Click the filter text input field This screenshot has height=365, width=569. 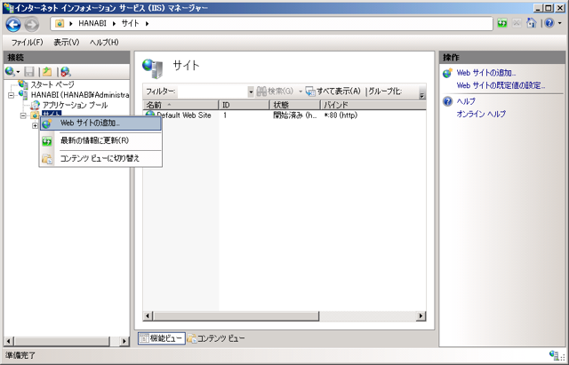point(212,91)
